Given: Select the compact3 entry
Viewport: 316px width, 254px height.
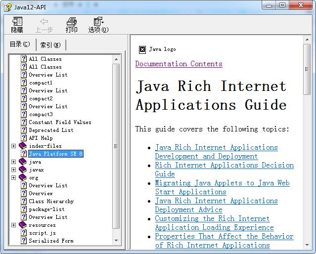Looking at the screenshot, I should 41,114.
